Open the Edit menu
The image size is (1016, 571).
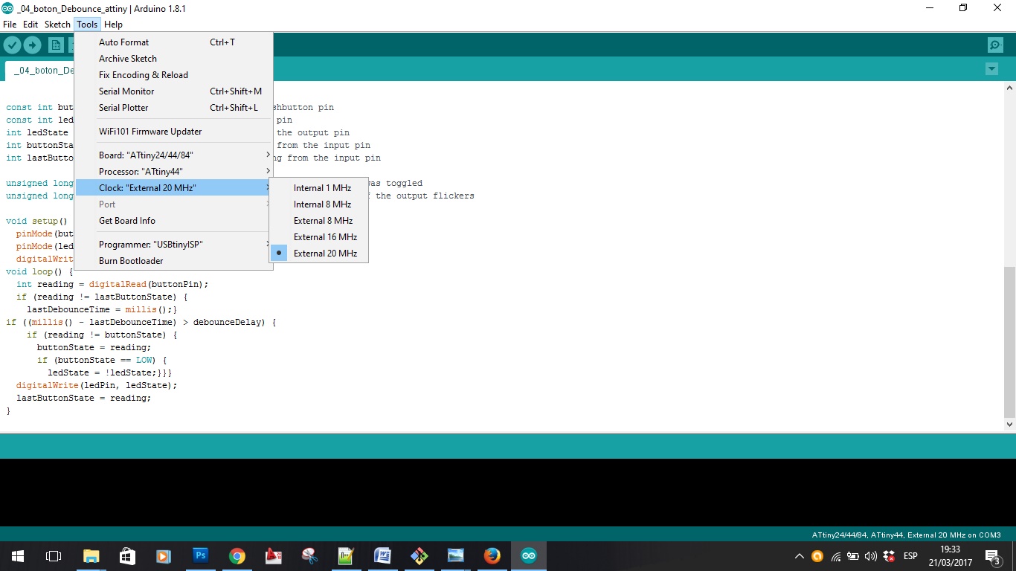[30, 25]
